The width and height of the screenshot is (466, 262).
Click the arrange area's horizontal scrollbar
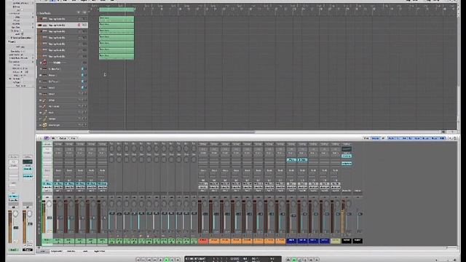tap(173, 132)
